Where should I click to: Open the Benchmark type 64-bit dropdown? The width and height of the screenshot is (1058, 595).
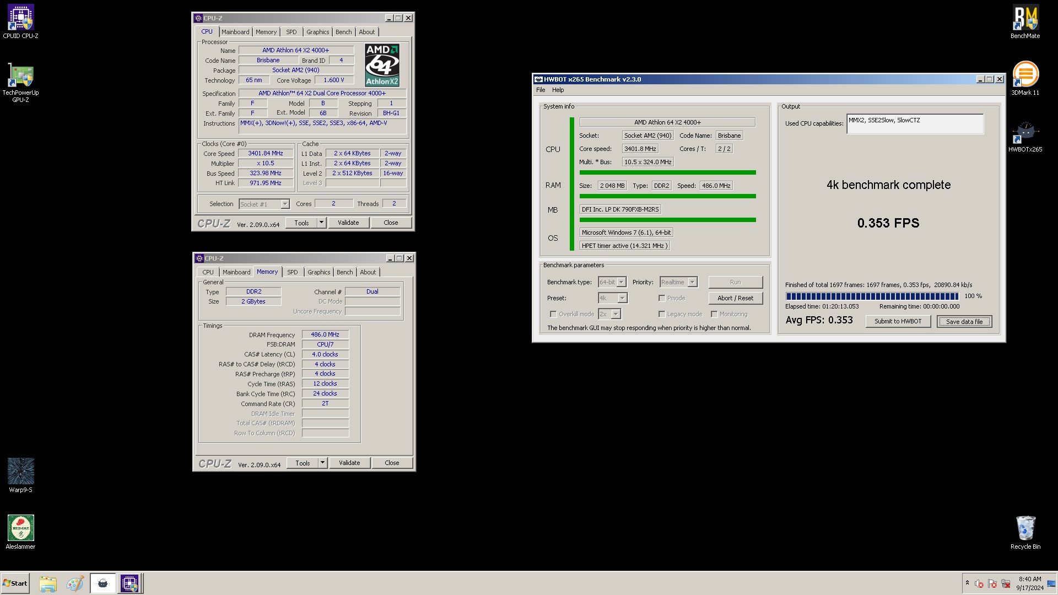pyautogui.click(x=612, y=282)
